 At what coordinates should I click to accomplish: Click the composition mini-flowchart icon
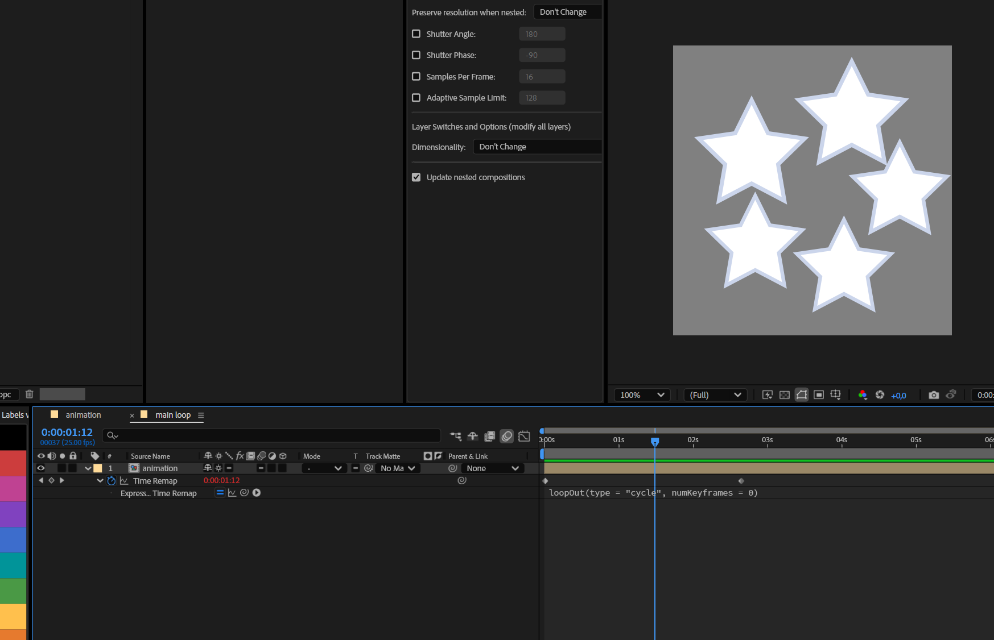point(455,436)
